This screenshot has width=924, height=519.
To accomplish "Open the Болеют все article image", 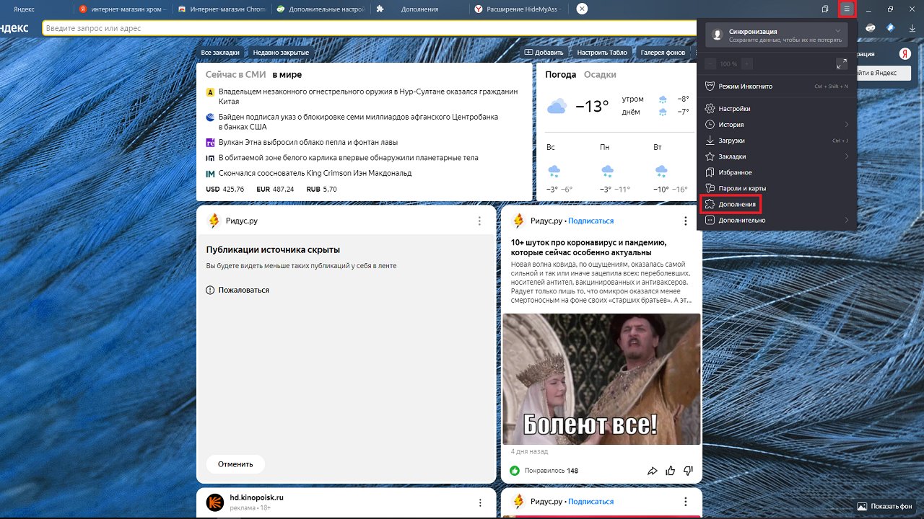I will pyautogui.click(x=601, y=378).
